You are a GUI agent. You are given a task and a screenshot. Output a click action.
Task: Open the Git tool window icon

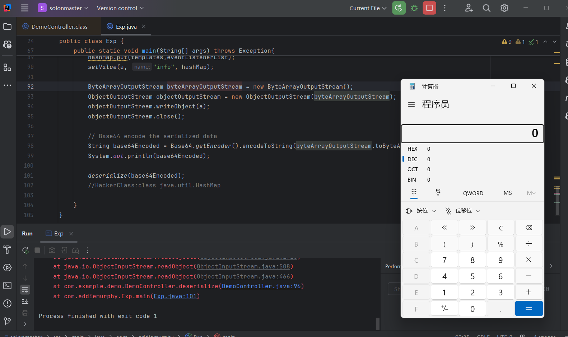pyautogui.click(x=7, y=321)
